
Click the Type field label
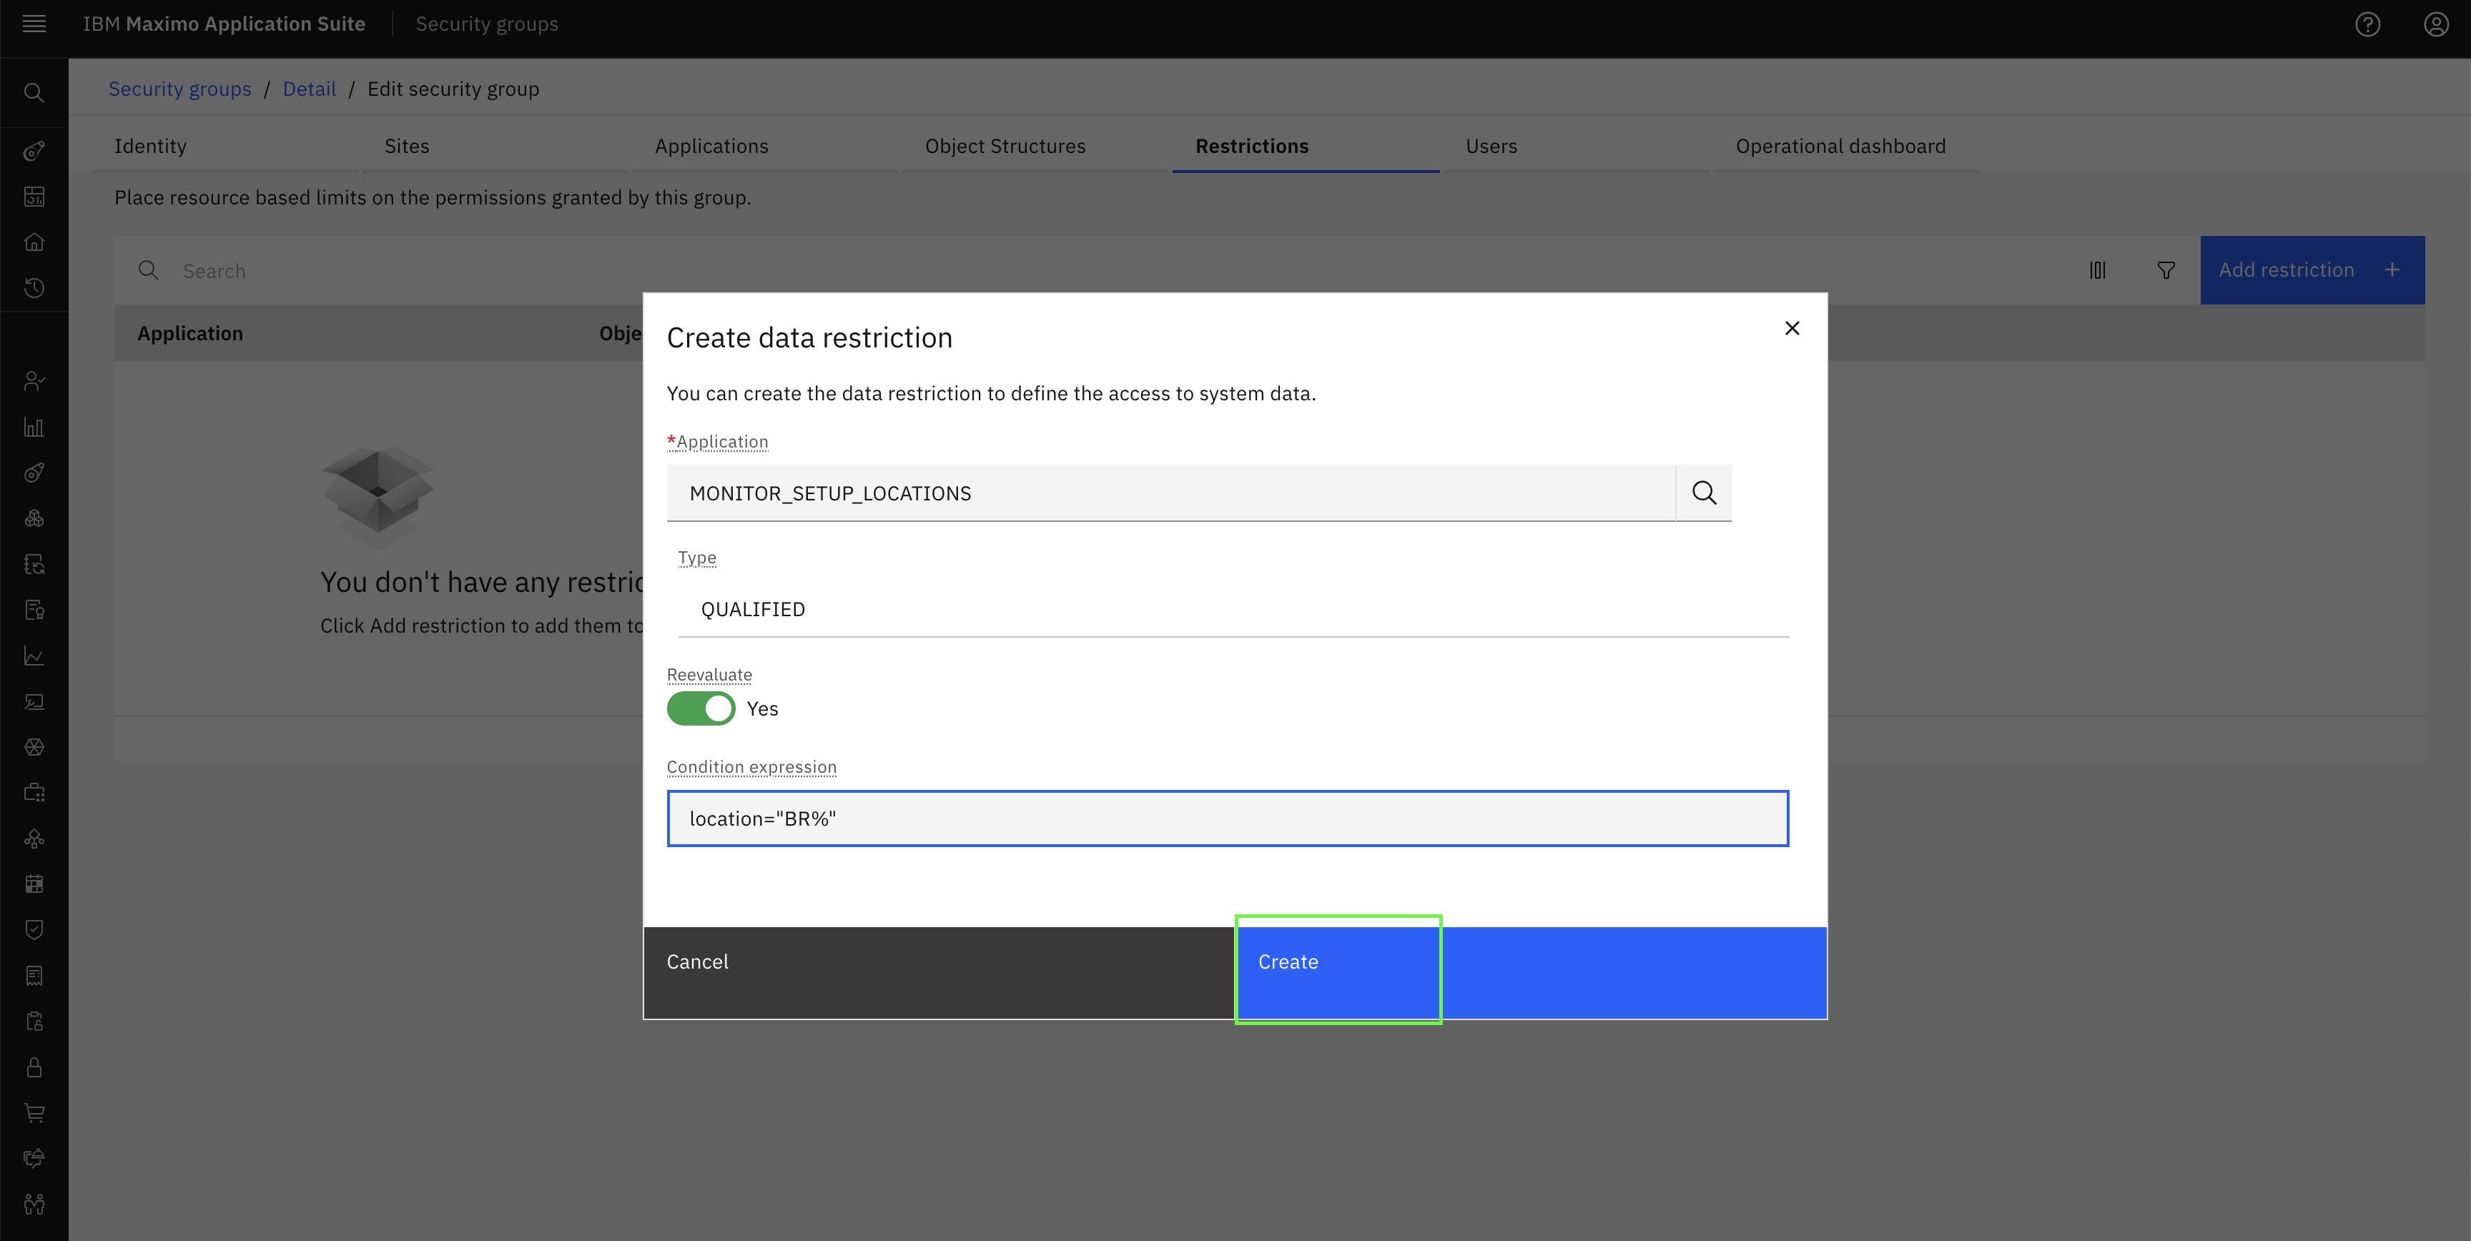(x=697, y=557)
